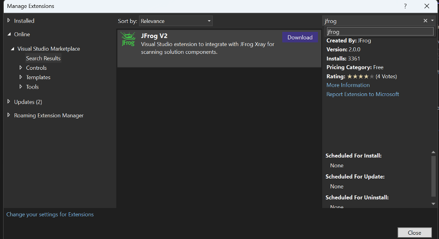The image size is (439, 239).
Task: Collapse the Online category
Action: tap(8, 34)
